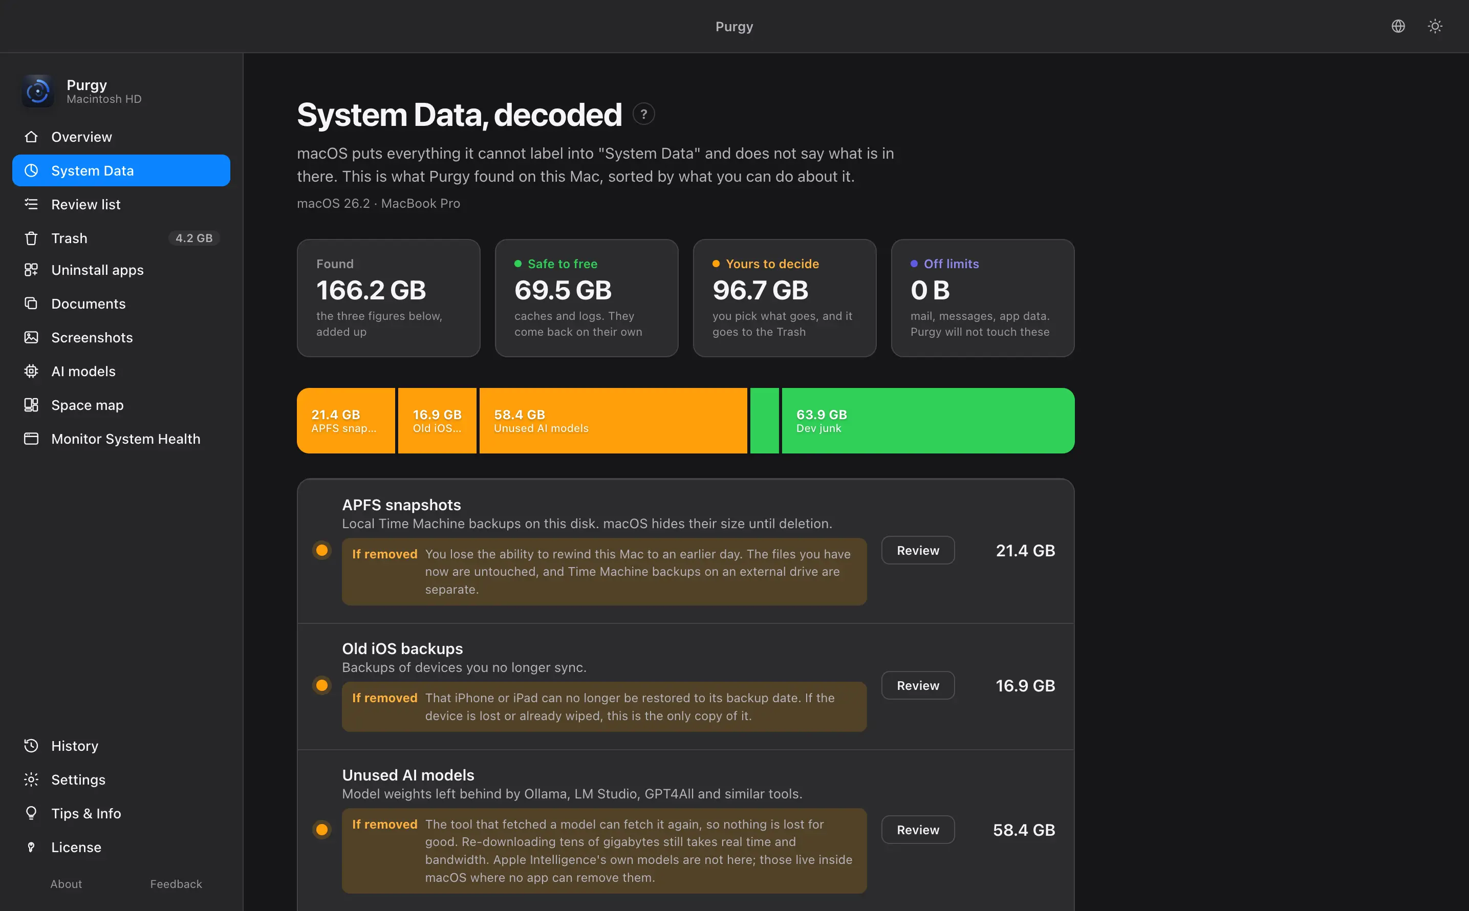Click the orange dot beside Unused AI models
1469x911 pixels.
click(322, 830)
